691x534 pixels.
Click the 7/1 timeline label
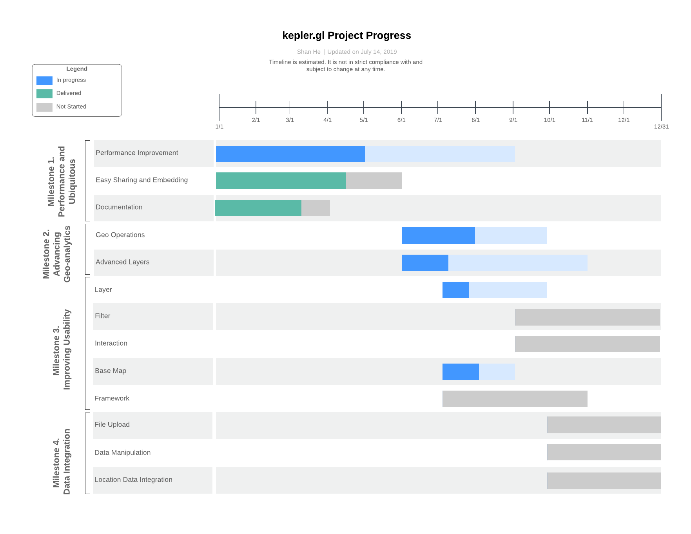[438, 120]
